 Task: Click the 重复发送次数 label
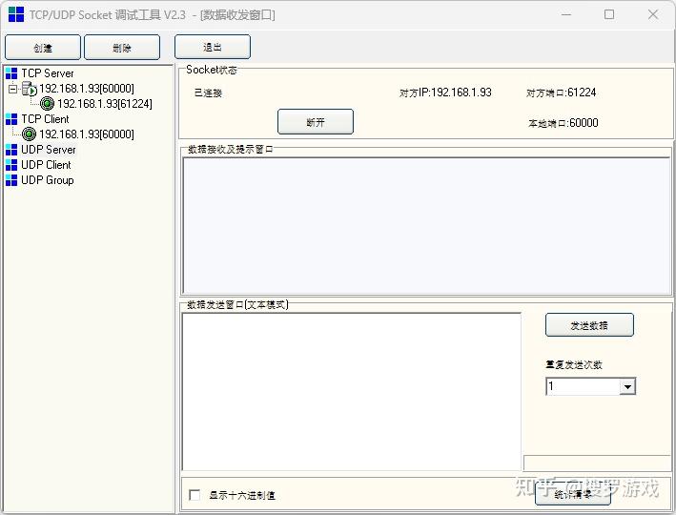pyautogui.click(x=574, y=365)
